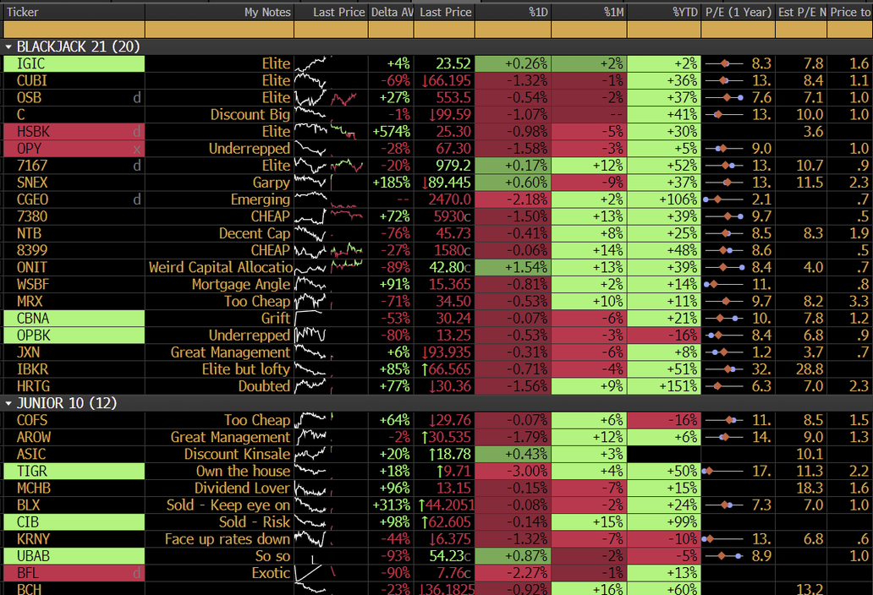Click the 'd' marker on the OSB row
This screenshot has width=873, height=595.
(137, 98)
